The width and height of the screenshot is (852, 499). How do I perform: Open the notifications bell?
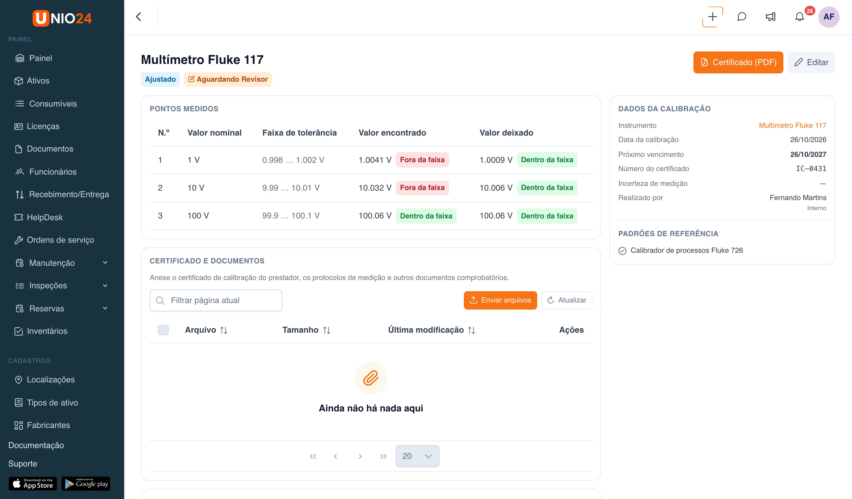(x=799, y=17)
